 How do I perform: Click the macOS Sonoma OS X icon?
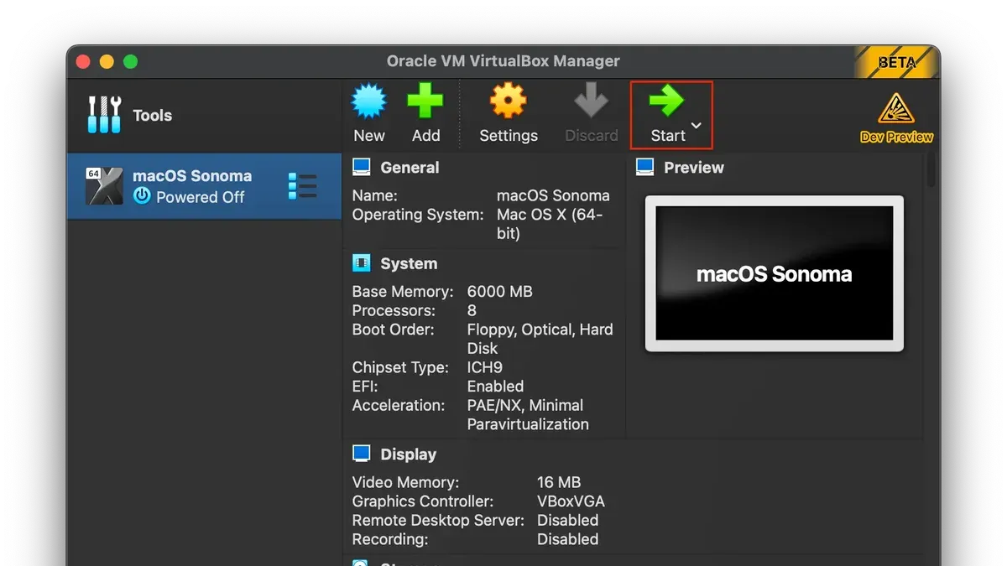[x=105, y=186]
